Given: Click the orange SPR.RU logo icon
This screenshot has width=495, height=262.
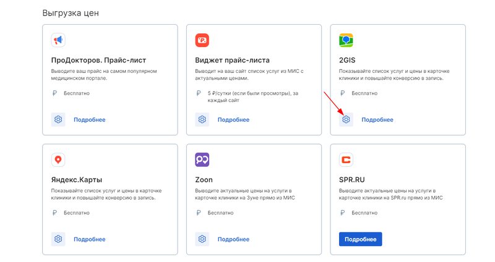Looking at the screenshot, I should (x=346, y=159).
